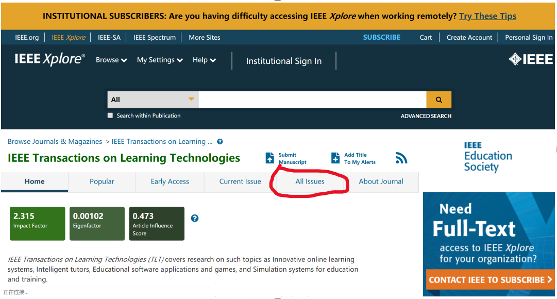
Task: Switch to the Home tab
Action: pyautogui.click(x=35, y=181)
